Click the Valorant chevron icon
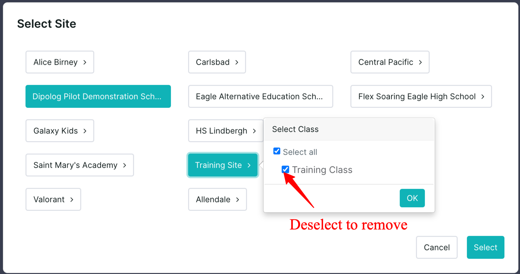520x274 pixels. [x=72, y=200]
